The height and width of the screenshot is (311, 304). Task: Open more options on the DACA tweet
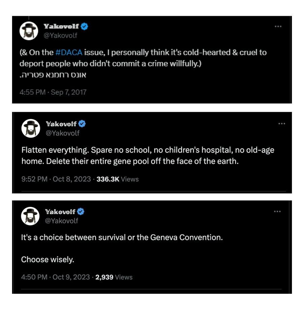[x=278, y=27]
